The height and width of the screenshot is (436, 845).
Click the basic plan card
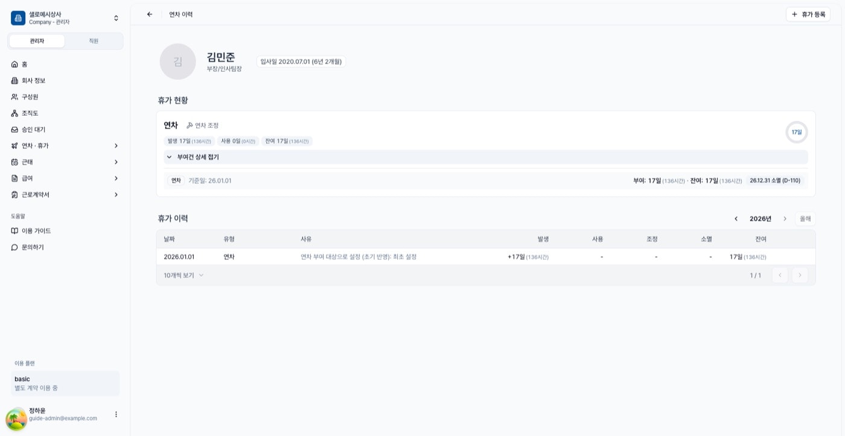click(65, 384)
